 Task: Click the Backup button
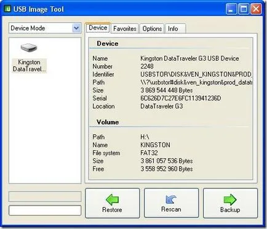[230, 203]
